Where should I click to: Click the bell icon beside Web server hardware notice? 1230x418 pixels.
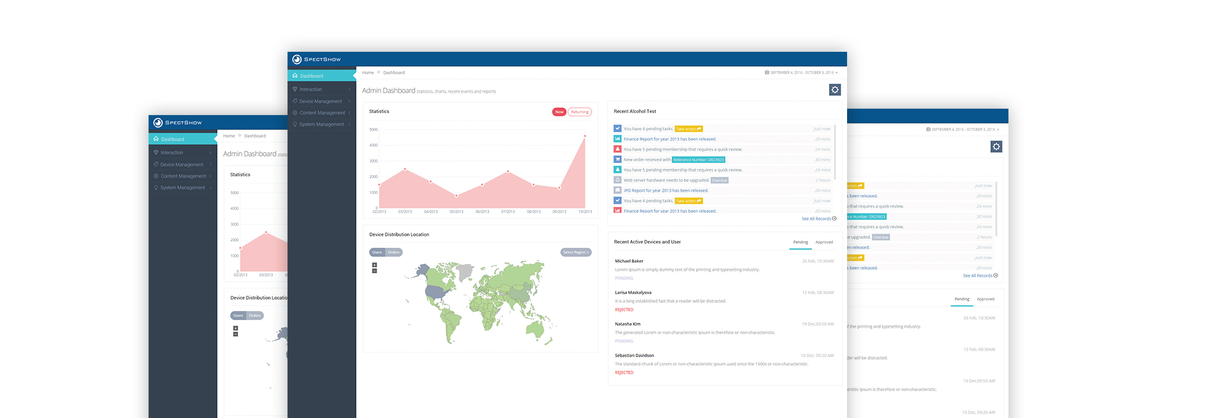pyautogui.click(x=617, y=180)
